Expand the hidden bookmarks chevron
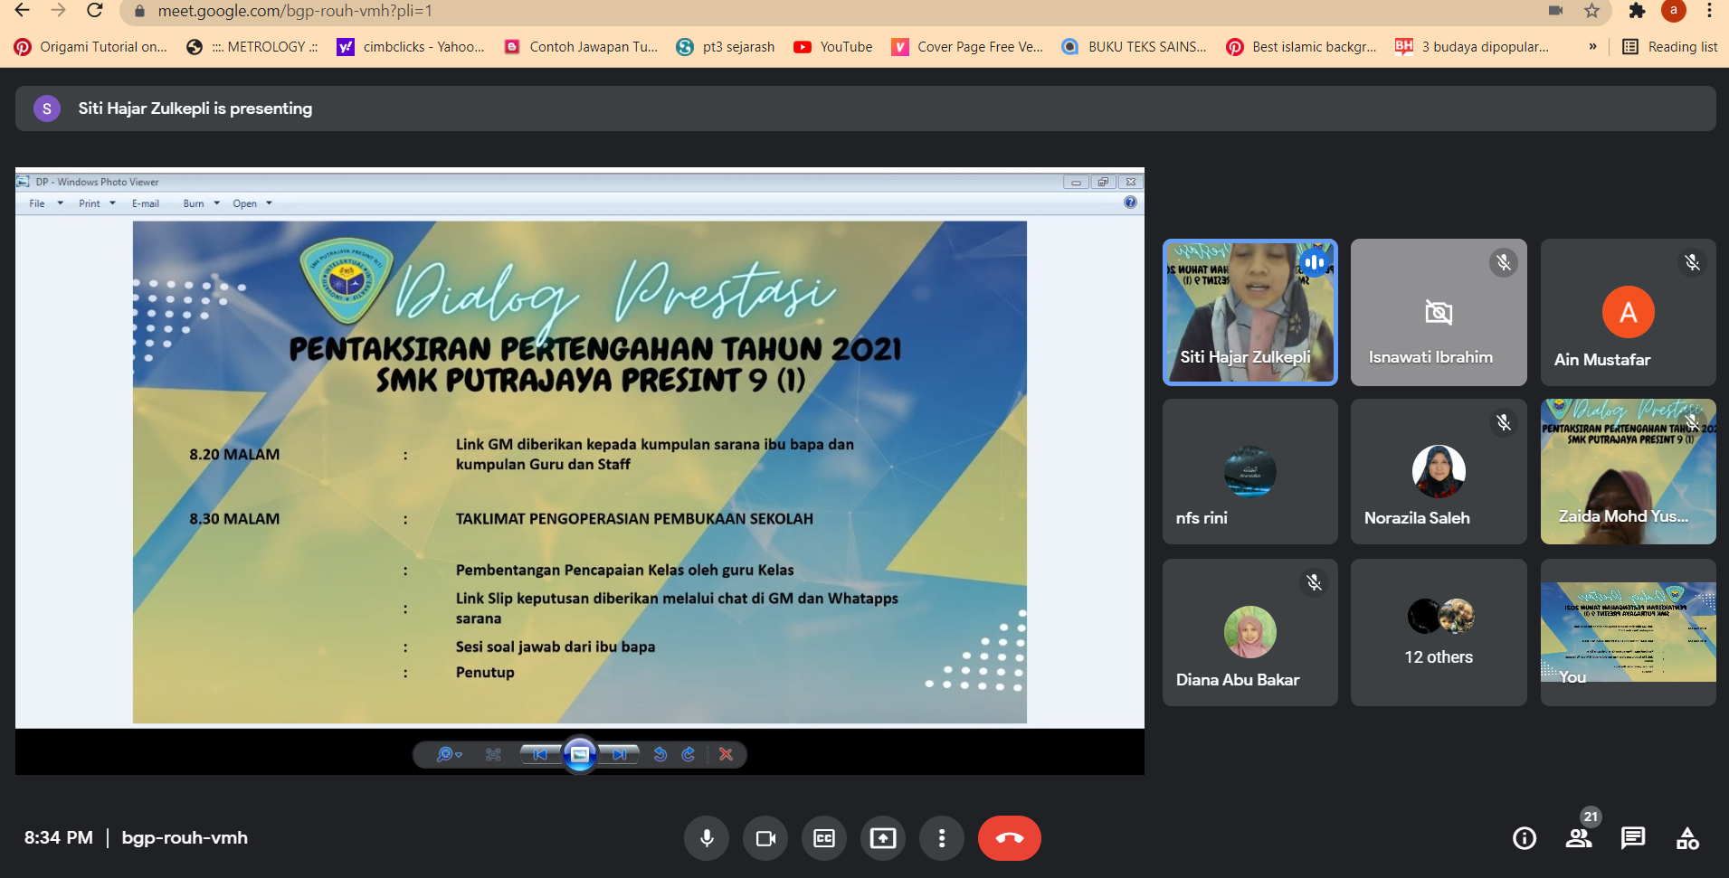 tap(1592, 47)
